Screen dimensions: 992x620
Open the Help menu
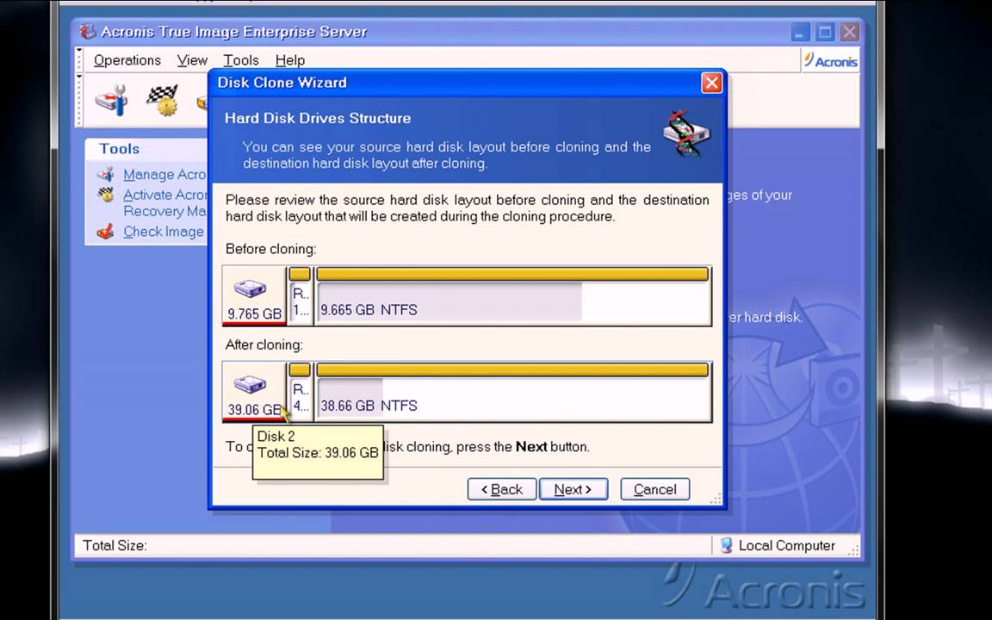click(x=290, y=60)
